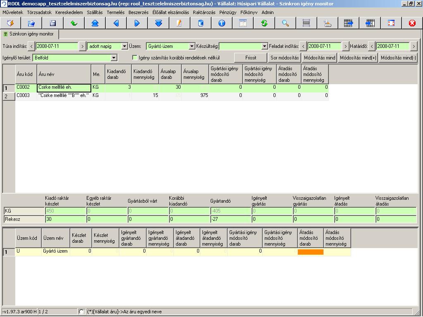The width and height of the screenshot is (423, 317).
Task: Click the green undo arrow icon
Action: click(74, 23)
